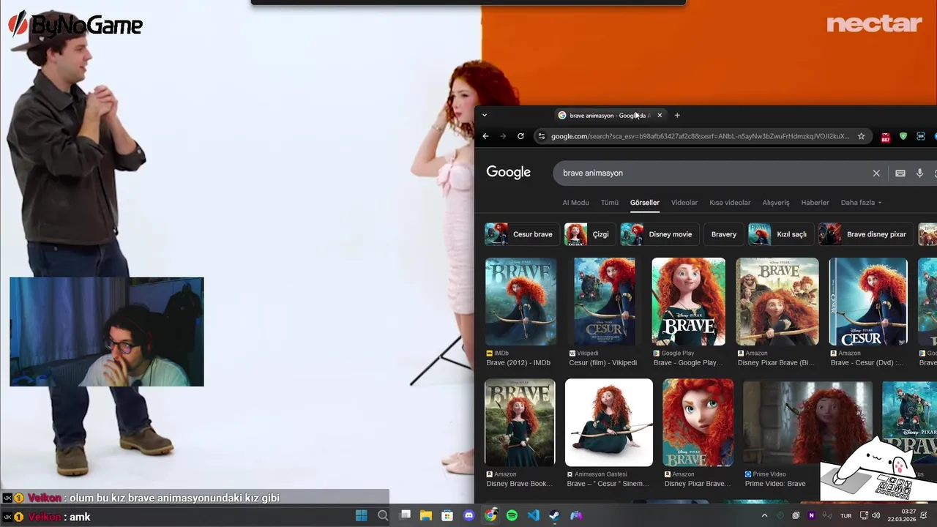
Task: Open site information icon in address bar
Action: click(541, 136)
